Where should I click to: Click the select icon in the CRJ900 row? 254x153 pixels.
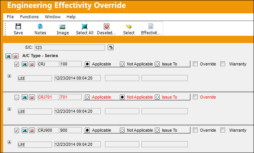pyautogui.click(x=25, y=130)
